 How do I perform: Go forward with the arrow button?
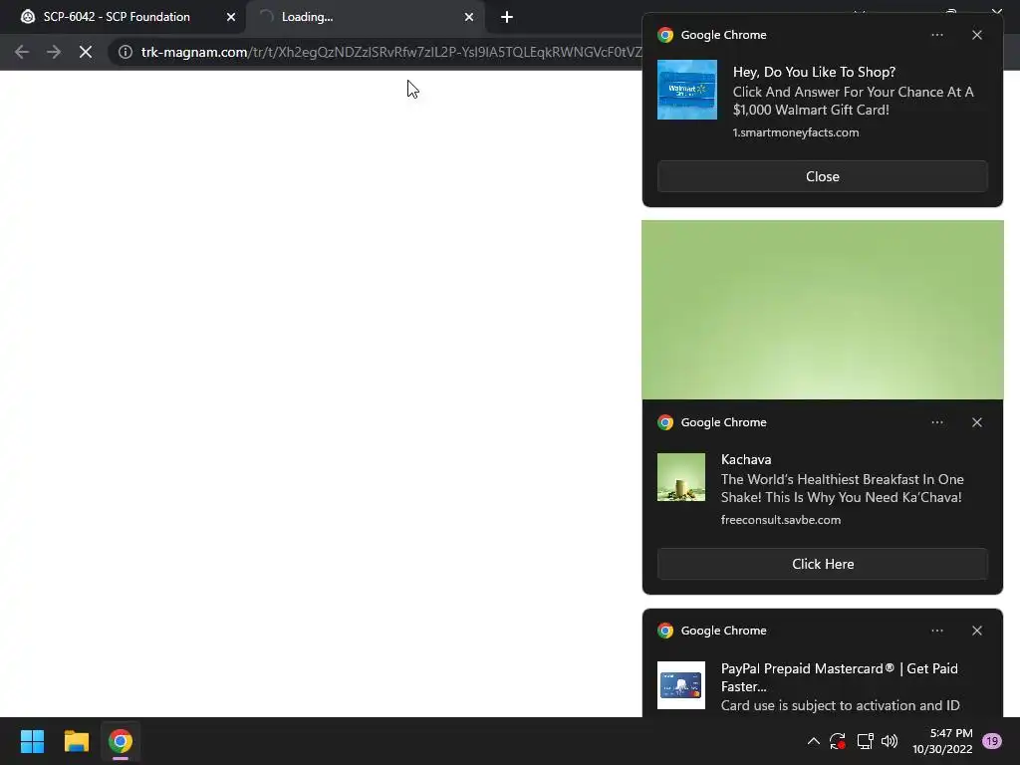(54, 52)
